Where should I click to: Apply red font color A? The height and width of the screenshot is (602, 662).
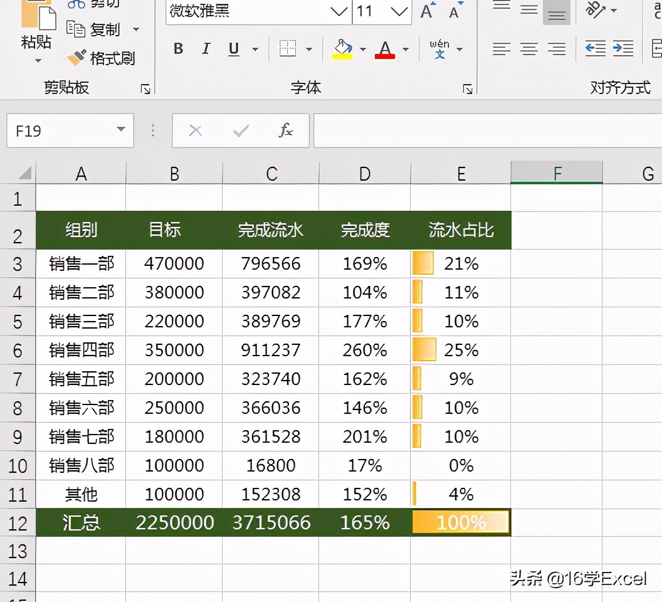385,50
